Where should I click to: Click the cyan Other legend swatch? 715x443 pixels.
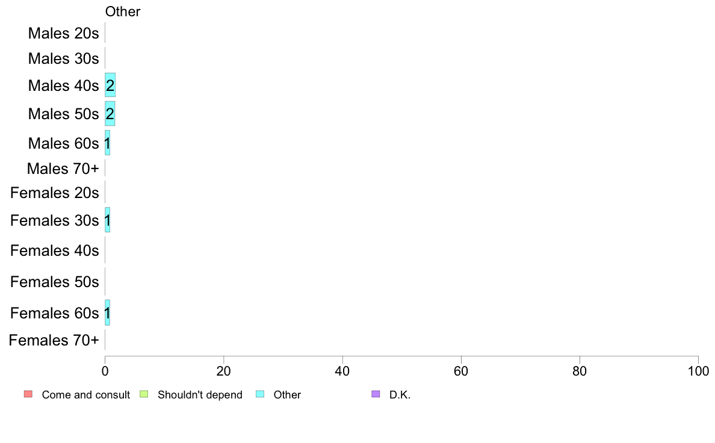pyautogui.click(x=260, y=394)
